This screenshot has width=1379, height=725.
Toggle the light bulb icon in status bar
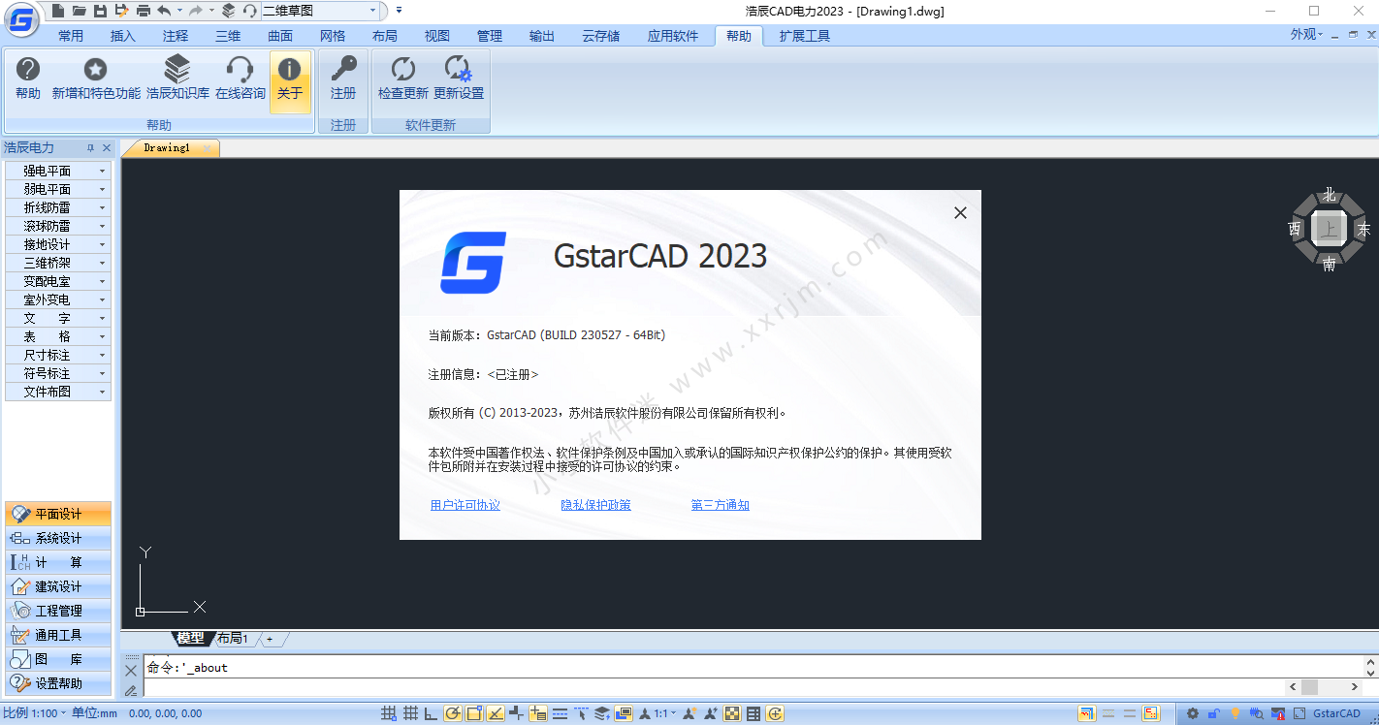click(x=1235, y=713)
